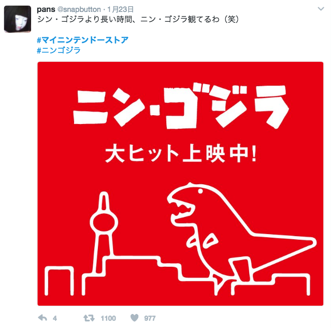331x328 pixels.
Task: Open the #ニンゴジラ hashtag
Action: (59, 50)
